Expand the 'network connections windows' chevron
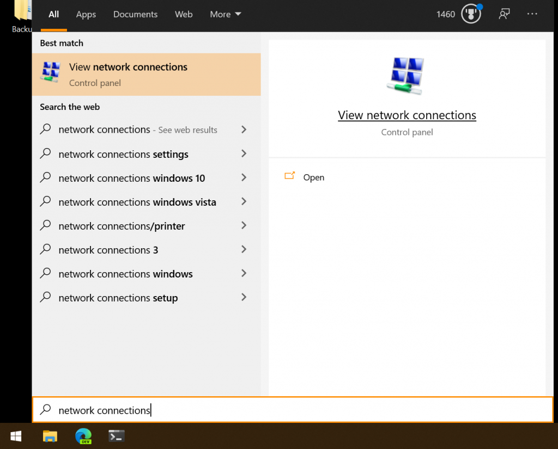 [244, 273]
